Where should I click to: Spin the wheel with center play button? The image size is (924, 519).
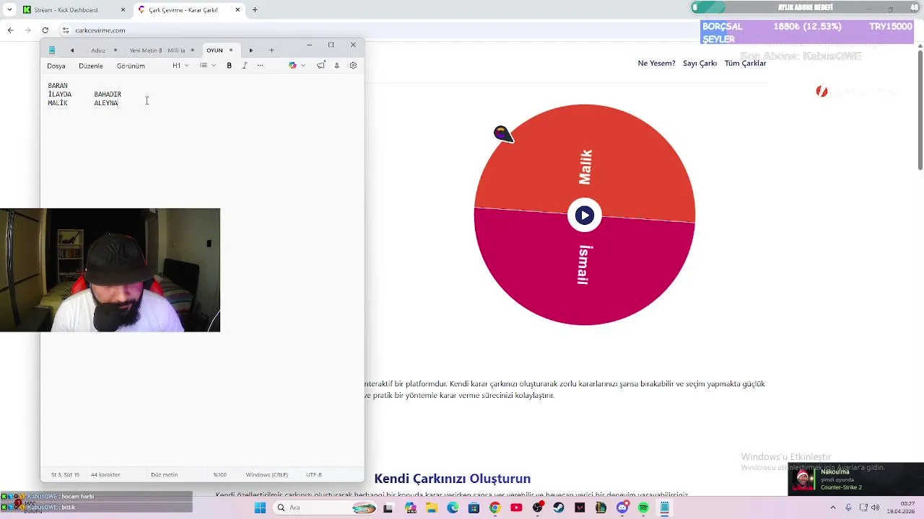coord(585,215)
